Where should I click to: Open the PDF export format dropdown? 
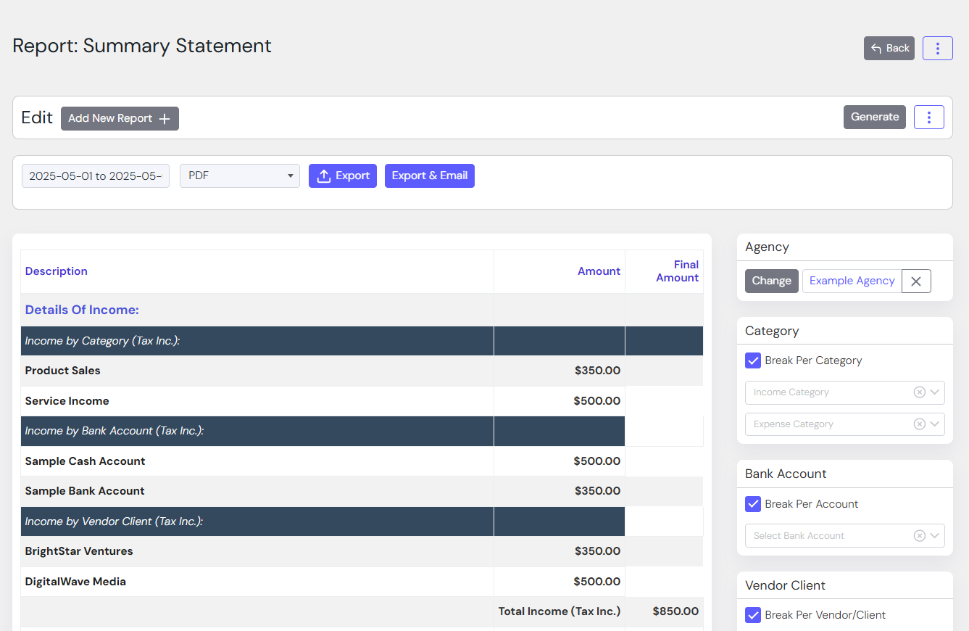(x=240, y=176)
